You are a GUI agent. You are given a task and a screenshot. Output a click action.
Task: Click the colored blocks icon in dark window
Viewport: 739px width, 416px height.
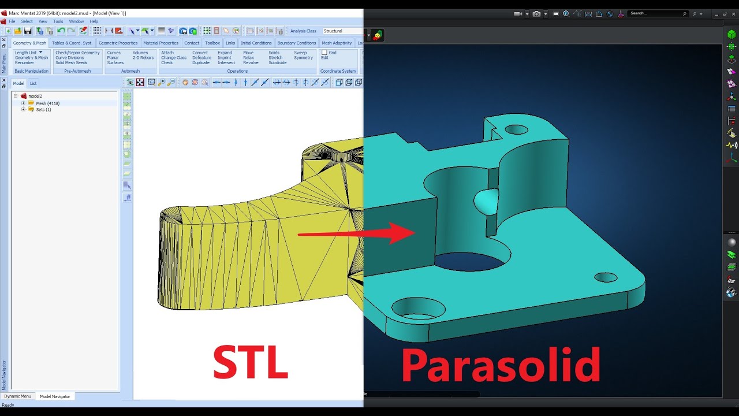pyautogui.click(x=378, y=36)
